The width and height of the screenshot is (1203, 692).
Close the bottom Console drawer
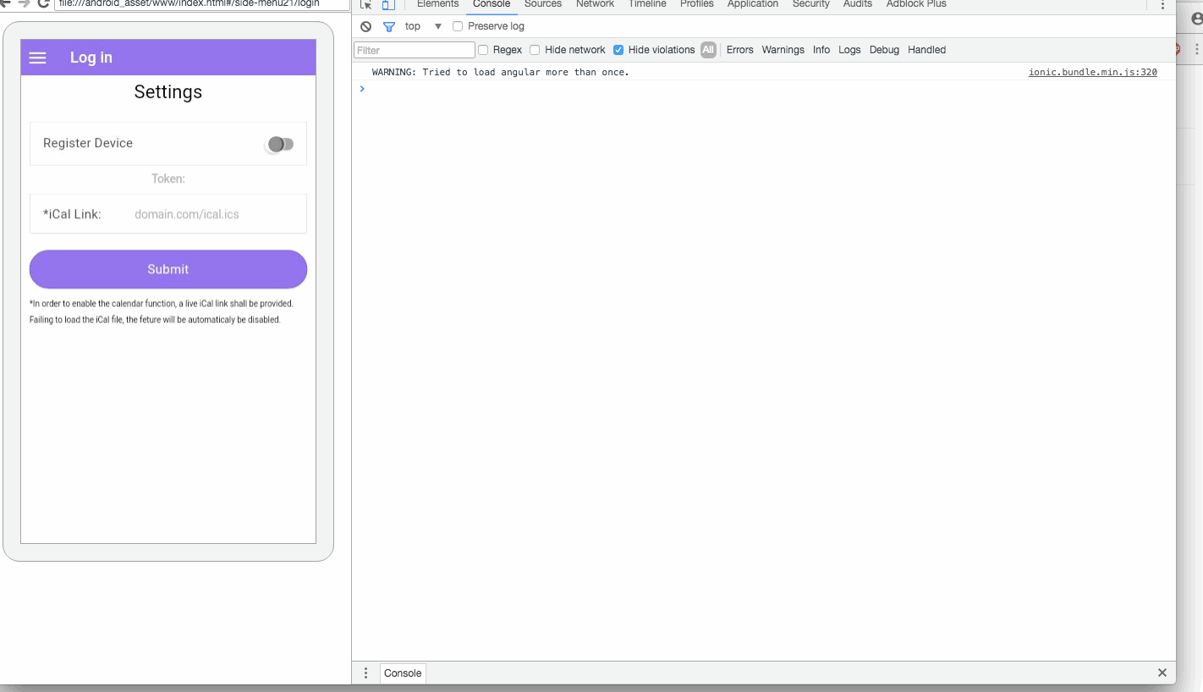pos(1162,673)
